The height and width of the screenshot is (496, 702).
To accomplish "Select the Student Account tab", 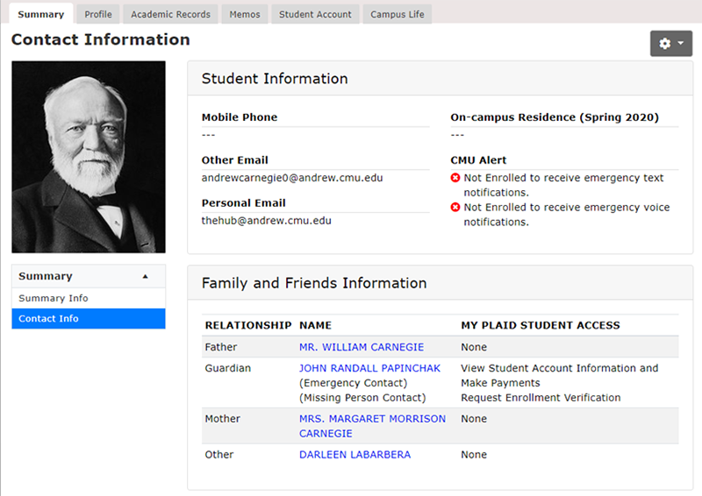I will (315, 14).
